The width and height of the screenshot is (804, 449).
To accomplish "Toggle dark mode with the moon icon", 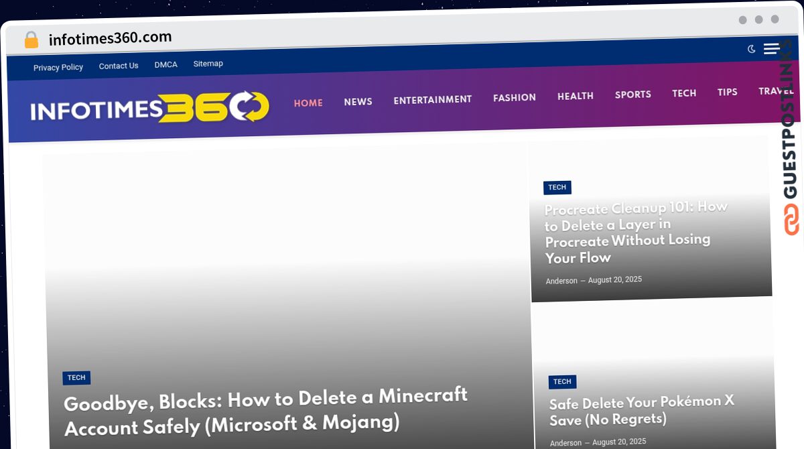I will 751,49.
